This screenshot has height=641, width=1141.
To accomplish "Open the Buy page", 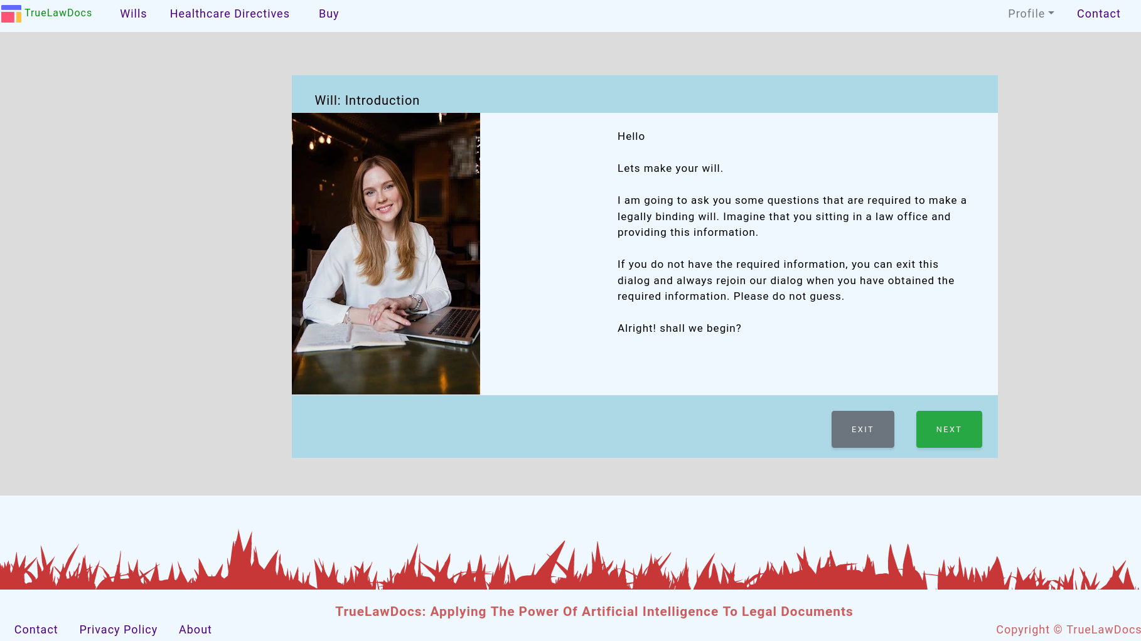I will pos(328,13).
